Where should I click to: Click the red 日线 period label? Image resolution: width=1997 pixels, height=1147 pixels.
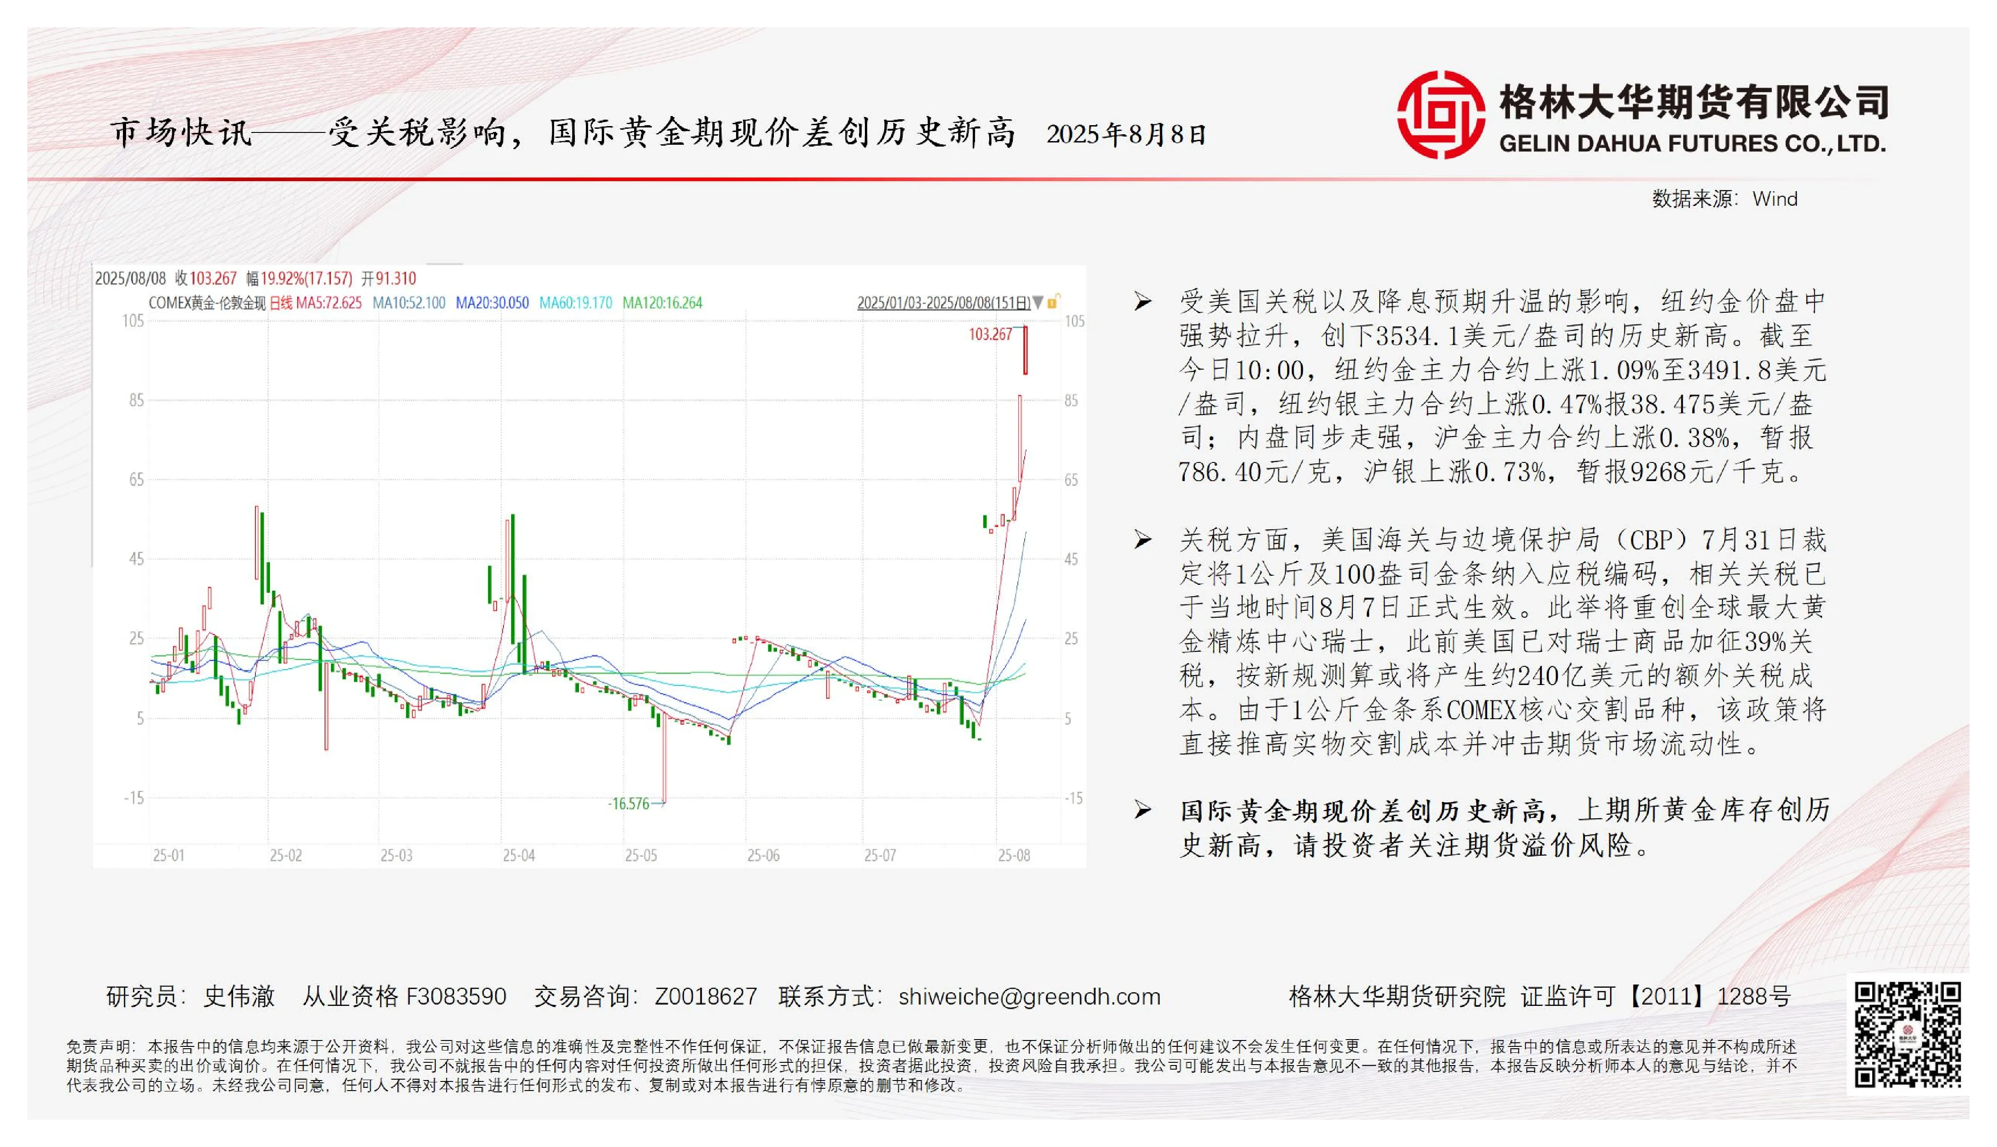click(x=281, y=303)
